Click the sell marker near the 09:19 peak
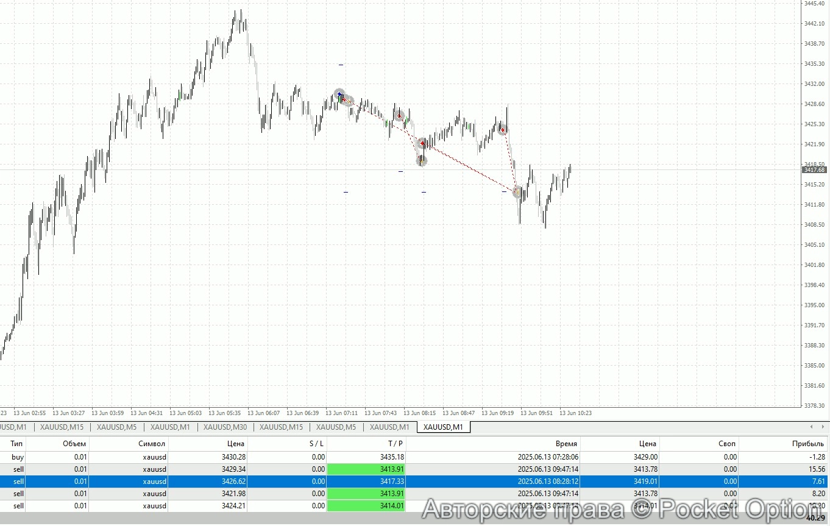This screenshot has width=830, height=526. pyautogui.click(x=502, y=129)
